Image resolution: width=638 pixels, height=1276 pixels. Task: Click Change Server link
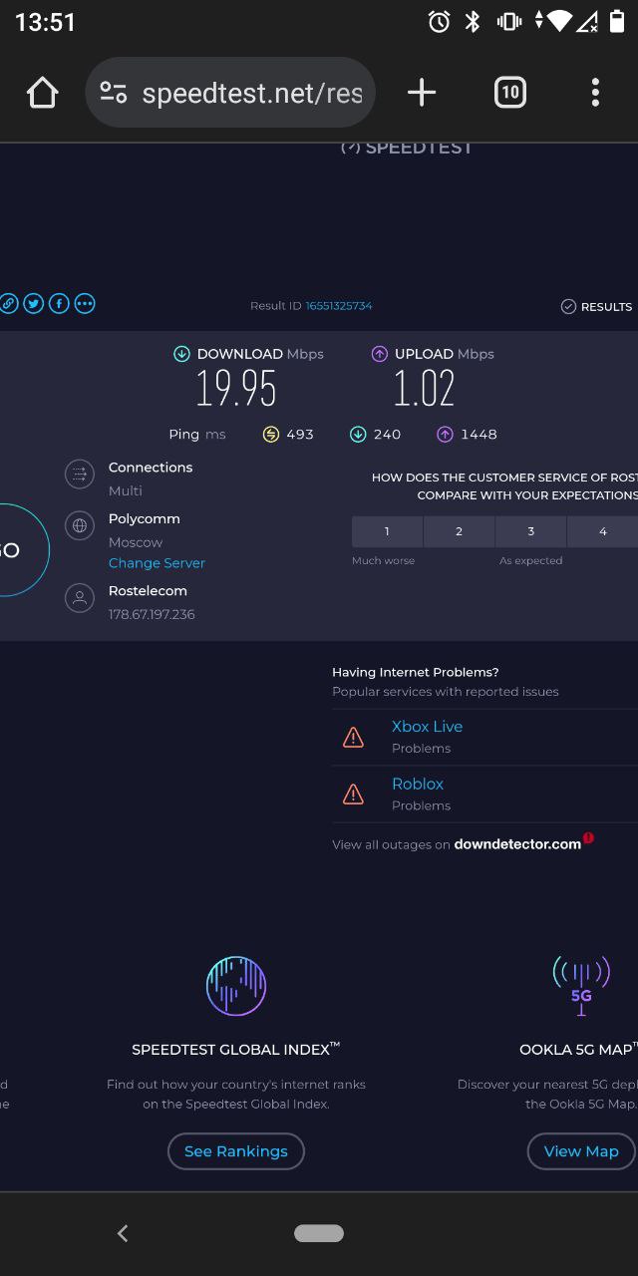point(157,563)
